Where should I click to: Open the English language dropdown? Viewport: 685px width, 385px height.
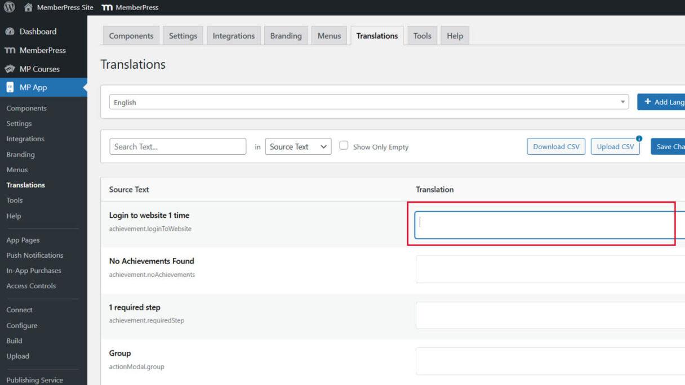(x=368, y=102)
